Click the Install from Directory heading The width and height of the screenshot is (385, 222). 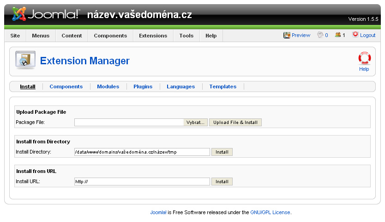tap(43, 142)
